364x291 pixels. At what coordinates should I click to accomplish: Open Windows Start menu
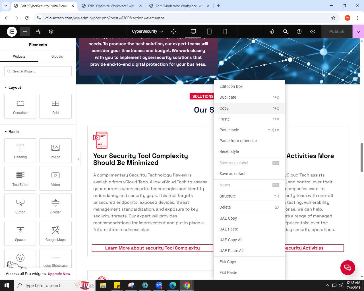point(7,285)
